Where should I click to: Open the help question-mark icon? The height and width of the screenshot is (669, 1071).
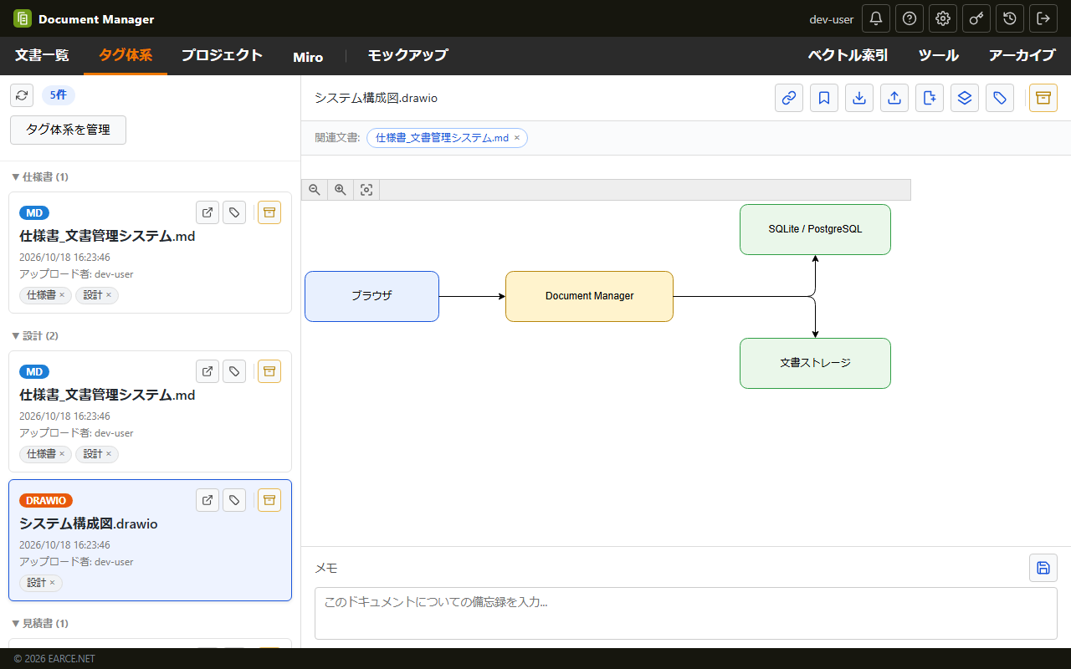point(910,18)
